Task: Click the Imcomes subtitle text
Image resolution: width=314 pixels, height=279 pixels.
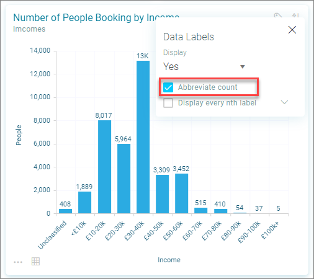Action: [x=29, y=29]
